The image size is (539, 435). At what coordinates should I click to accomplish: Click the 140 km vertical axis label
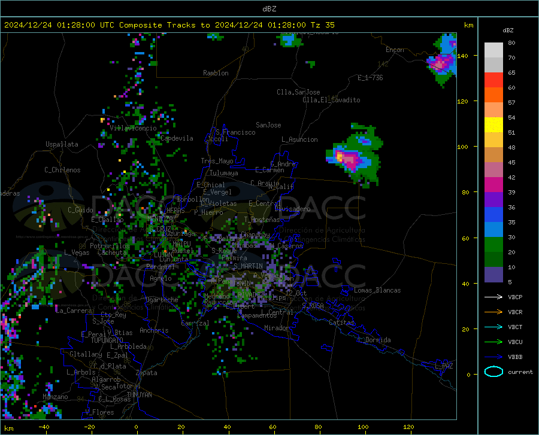click(x=463, y=56)
